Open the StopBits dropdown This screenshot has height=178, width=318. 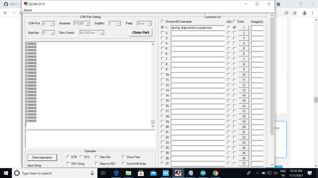(x=118, y=23)
